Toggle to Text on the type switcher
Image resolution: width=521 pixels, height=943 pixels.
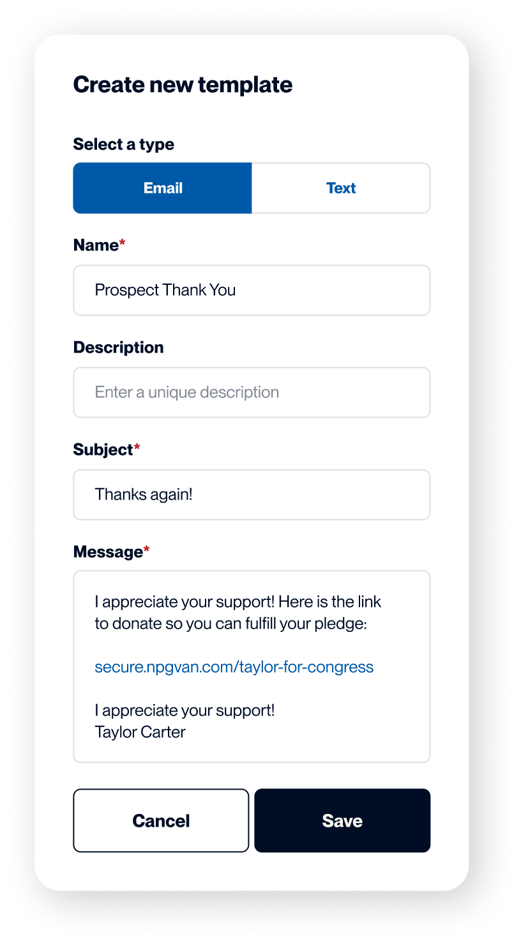pyautogui.click(x=340, y=188)
